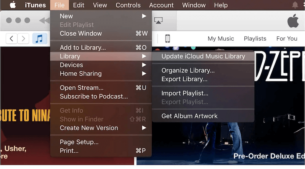
Task: Open the AirPlay output icon
Action: pyautogui.click(x=159, y=21)
